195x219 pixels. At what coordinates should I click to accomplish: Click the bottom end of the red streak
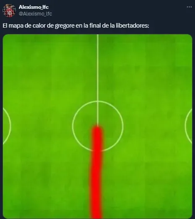pos(96,216)
